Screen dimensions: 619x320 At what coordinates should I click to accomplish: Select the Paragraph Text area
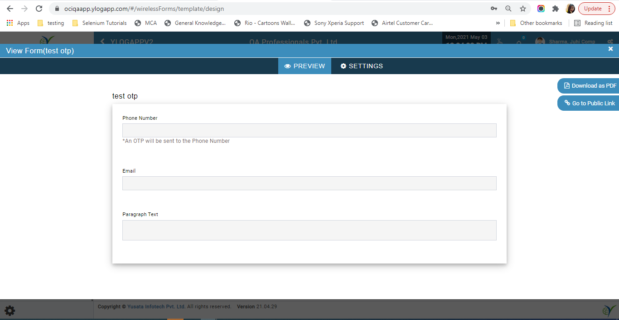[x=309, y=230]
